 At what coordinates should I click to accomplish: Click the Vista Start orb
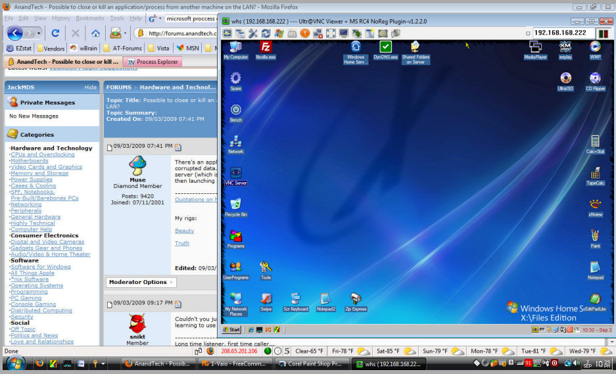click(15, 363)
